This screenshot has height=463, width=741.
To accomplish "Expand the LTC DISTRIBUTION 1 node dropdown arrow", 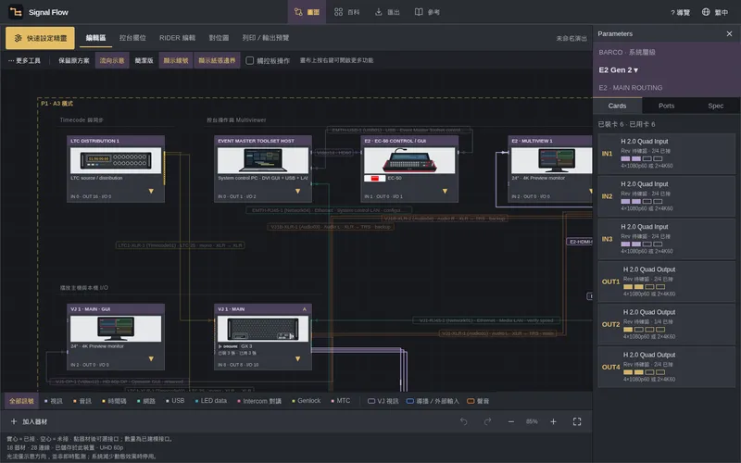I will pyautogui.click(x=151, y=192).
